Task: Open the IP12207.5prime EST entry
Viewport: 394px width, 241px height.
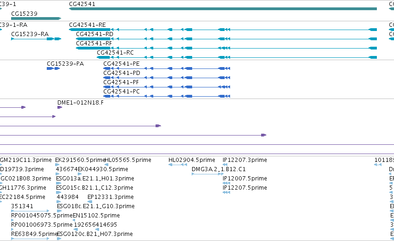Action: pyautogui.click(x=245, y=188)
